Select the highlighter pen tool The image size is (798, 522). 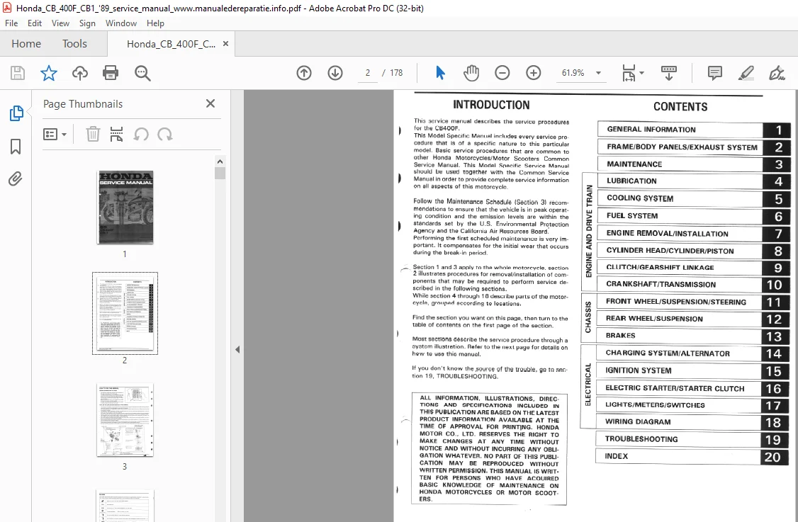[746, 73]
